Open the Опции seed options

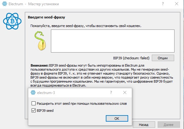tap(163, 58)
